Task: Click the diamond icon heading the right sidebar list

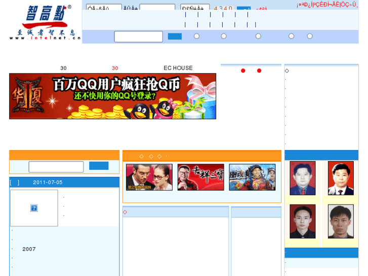Action: tap(287, 71)
